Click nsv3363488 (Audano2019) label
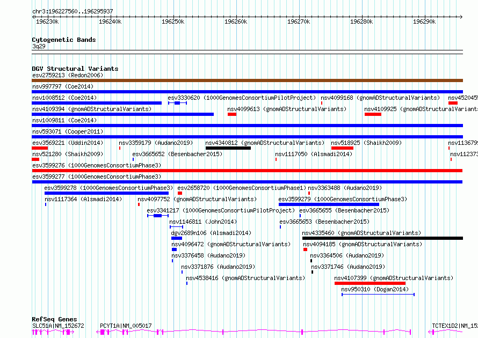478x338 pixels. 345,188
